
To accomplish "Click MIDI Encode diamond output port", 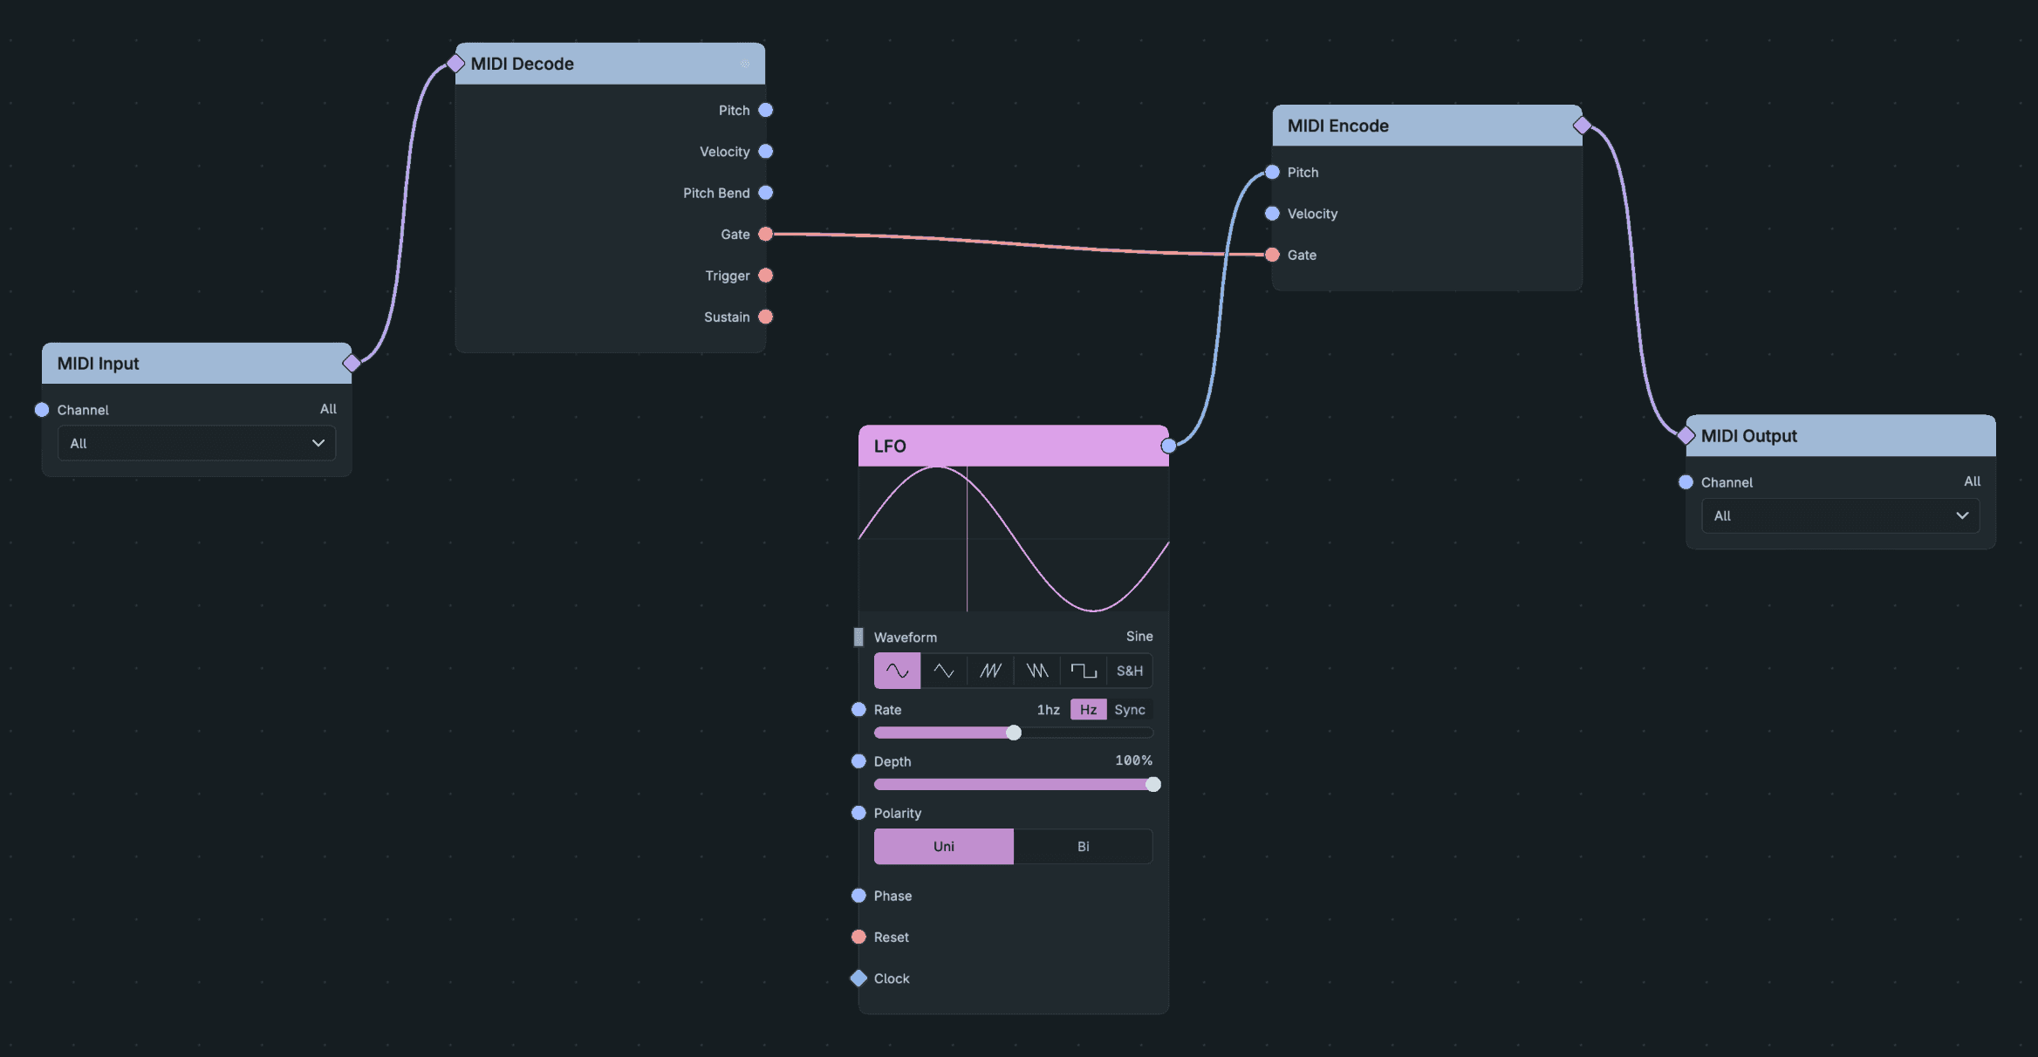I will [x=1582, y=126].
